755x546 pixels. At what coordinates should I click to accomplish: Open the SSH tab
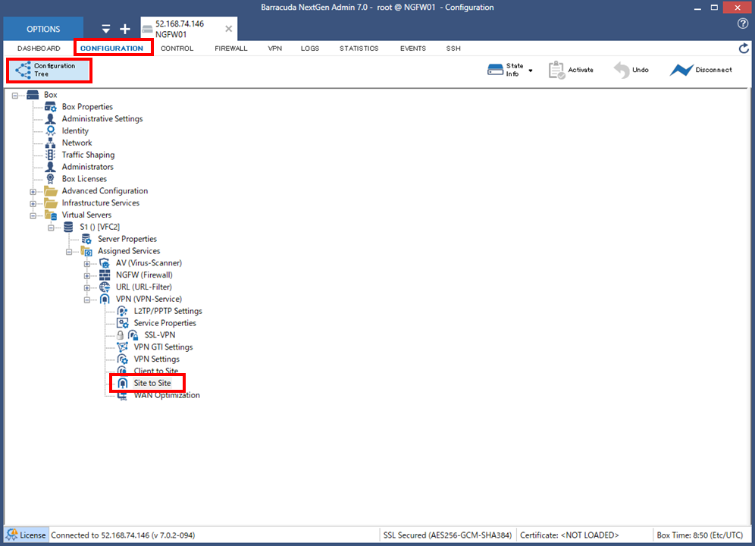click(453, 49)
